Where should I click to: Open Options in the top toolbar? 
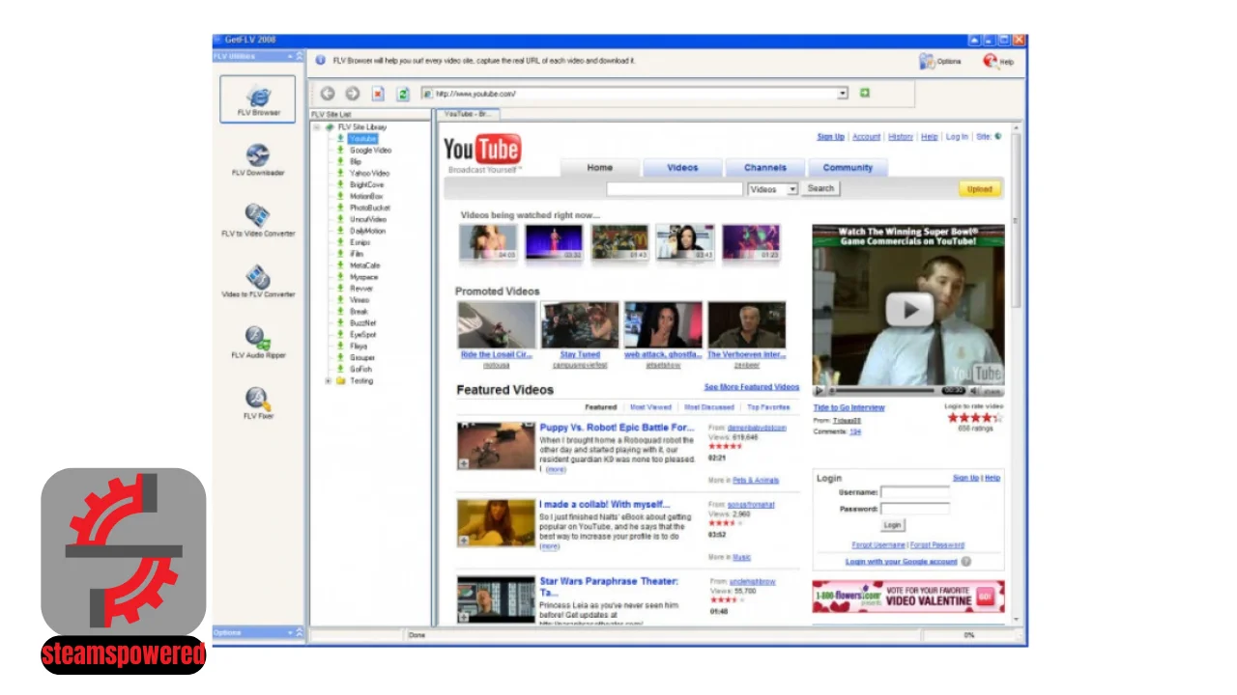tap(940, 61)
